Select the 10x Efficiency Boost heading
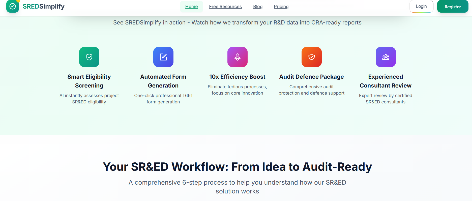 pos(237,77)
